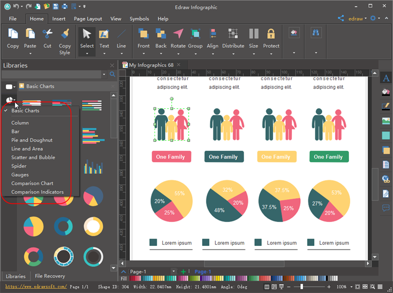Image resolution: width=393 pixels, height=293 pixels.
Task: Open the Insert ribbon tab
Action: (59, 19)
